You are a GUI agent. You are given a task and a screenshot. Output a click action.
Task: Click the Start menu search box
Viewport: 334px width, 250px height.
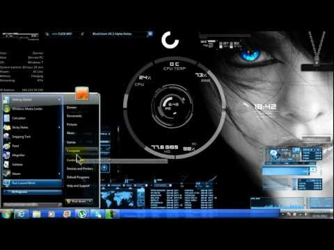(x=33, y=205)
